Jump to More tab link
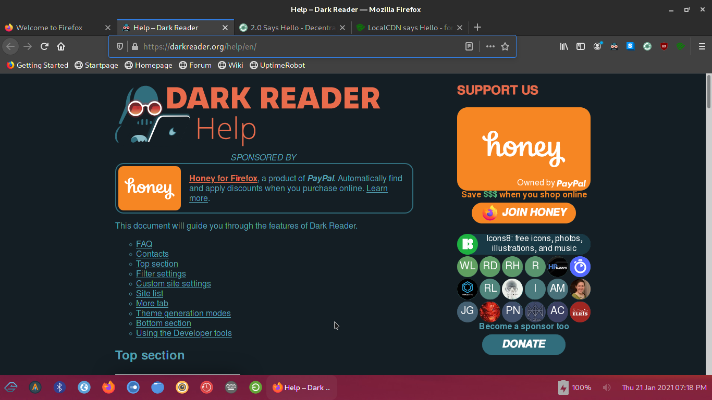712x400 pixels. pyautogui.click(x=152, y=303)
